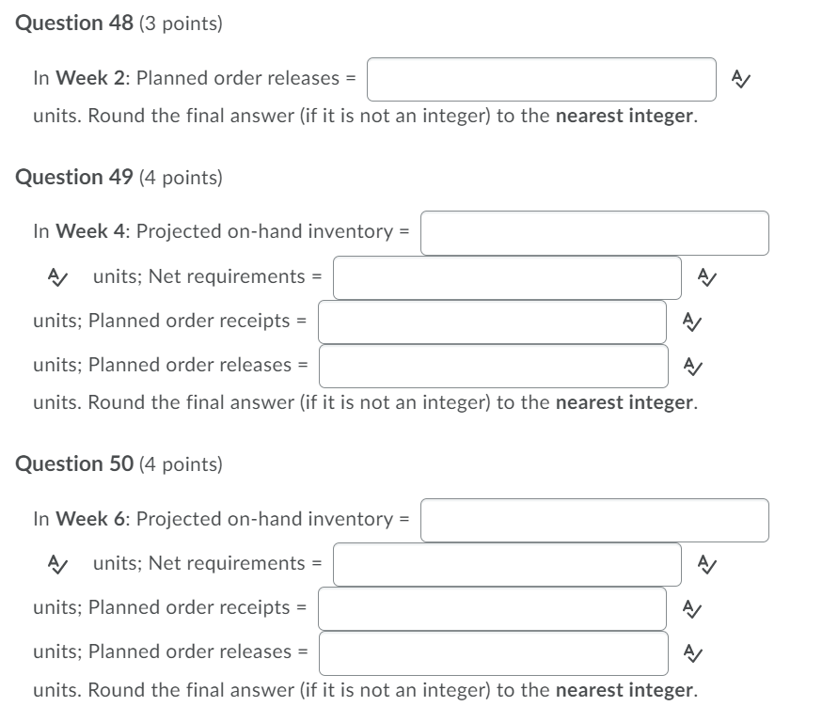Click the Planned order releases field in Question 49
This screenshot has height=722, width=838.
coord(492,366)
